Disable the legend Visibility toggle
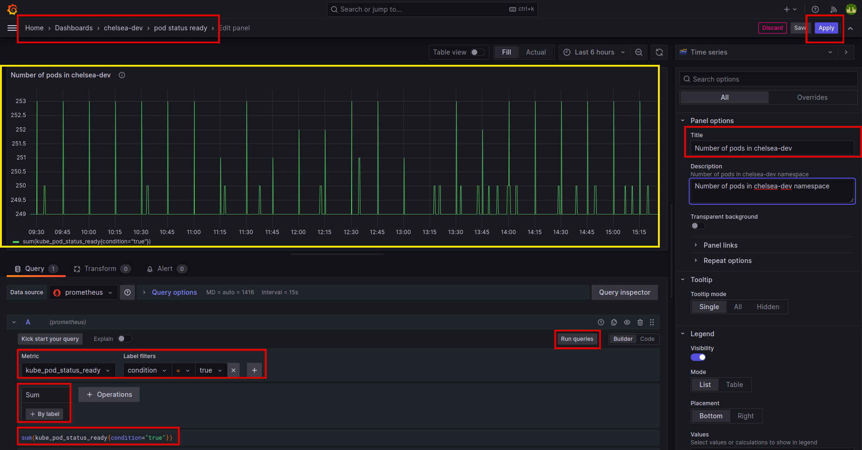The height and width of the screenshot is (450, 862). (x=698, y=357)
